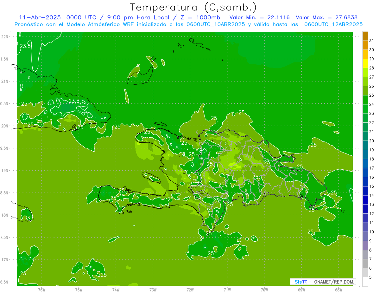
Task: Click the 73W longitude axis label
Action: point(153,290)
